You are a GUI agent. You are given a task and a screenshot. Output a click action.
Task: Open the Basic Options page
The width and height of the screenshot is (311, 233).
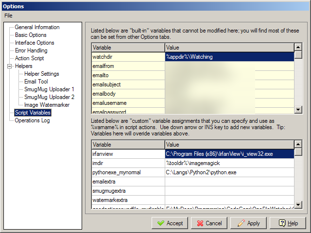(x=31, y=35)
